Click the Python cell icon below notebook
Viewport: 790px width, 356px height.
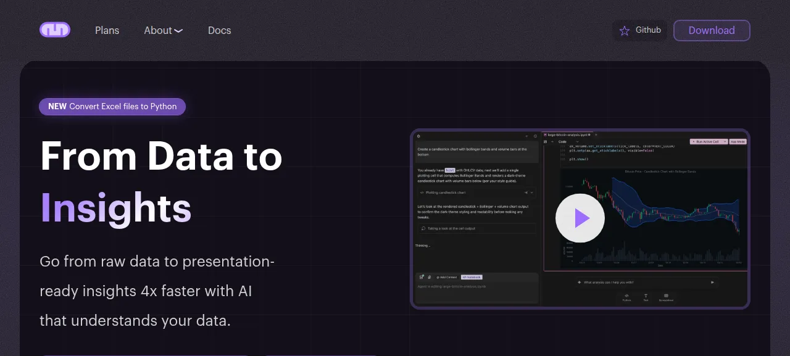click(x=627, y=297)
